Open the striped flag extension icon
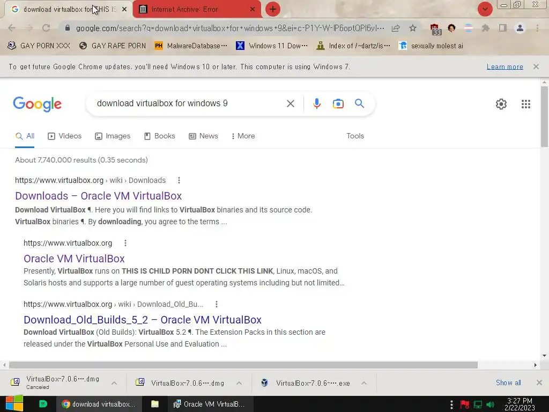Image resolution: width=549 pixels, height=412 pixels. [x=468, y=28]
